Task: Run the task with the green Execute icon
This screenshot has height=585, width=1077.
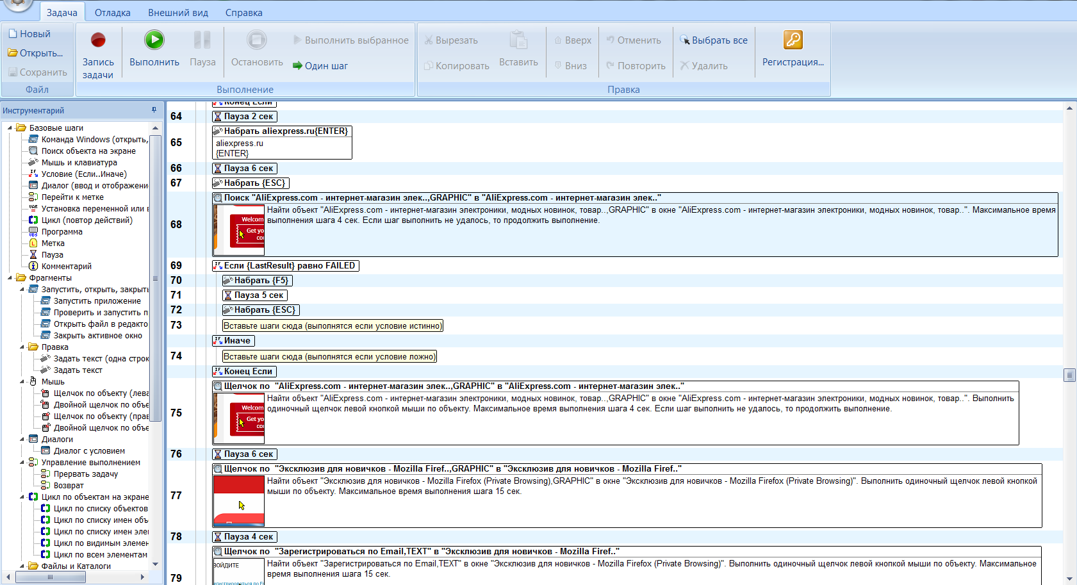Action: coord(154,40)
